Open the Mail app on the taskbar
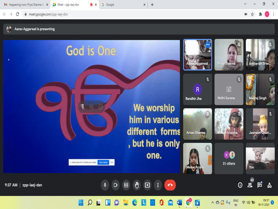Screen dimensions: 278x209 [x=170, y=202]
